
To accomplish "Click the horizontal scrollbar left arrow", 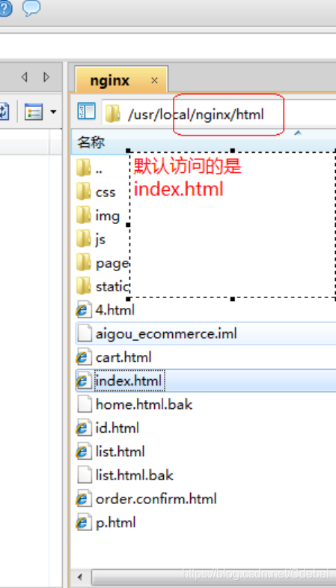I will point(80,577).
